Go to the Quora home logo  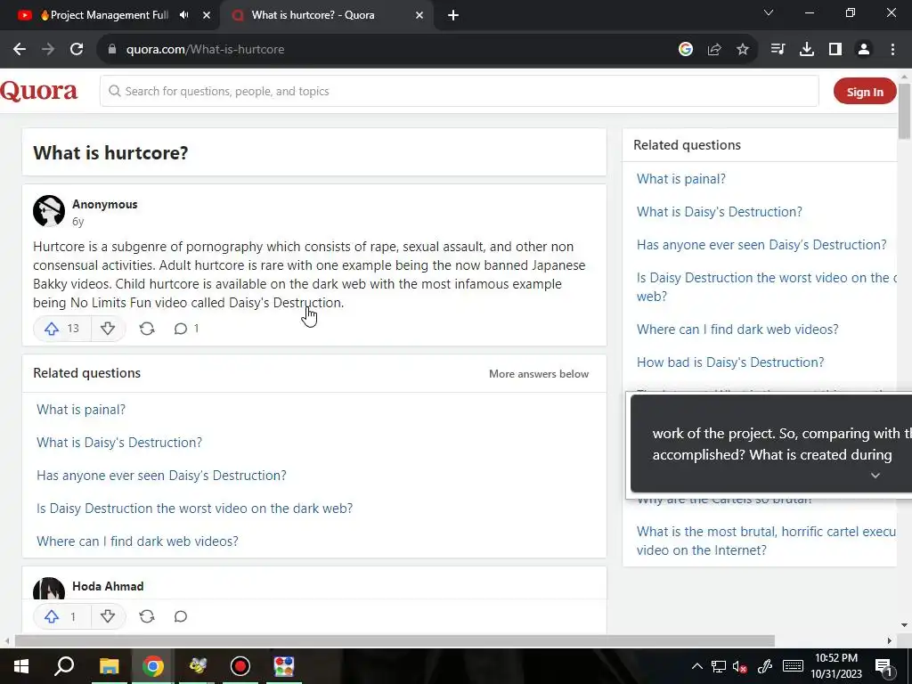38,92
